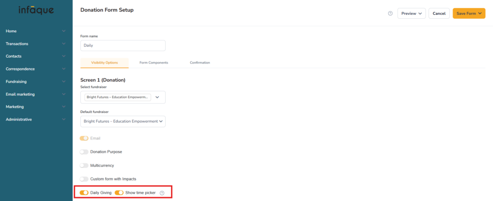Viewport: 493px width, 201px height.
Task: Enable Custom form with Impacts
Action: pyautogui.click(x=85, y=179)
